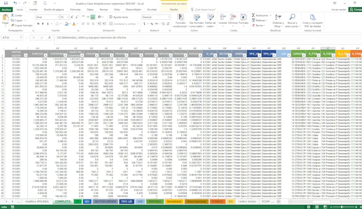Open Ordenar y filtrar

coord(278,21)
